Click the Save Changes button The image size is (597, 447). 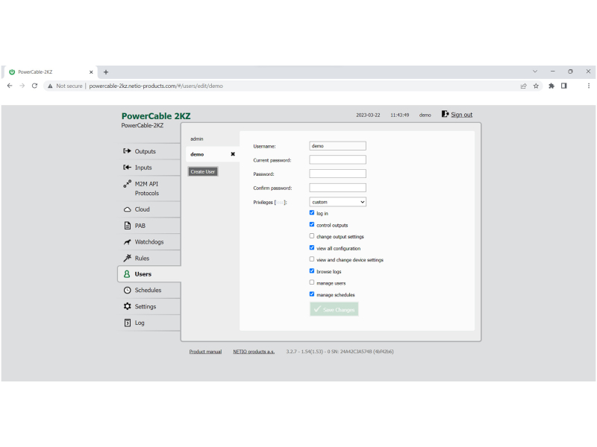click(x=334, y=309)
